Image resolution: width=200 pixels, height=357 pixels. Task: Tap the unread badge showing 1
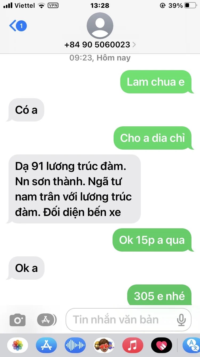coord(21,26)
